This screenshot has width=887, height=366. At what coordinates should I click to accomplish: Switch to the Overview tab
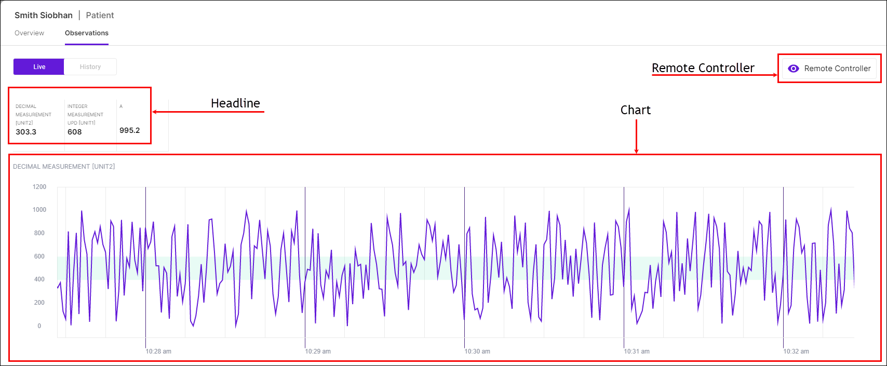coord(30,33)
